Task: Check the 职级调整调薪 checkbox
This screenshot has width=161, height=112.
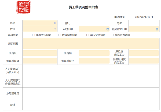Action: pos(60,35)
